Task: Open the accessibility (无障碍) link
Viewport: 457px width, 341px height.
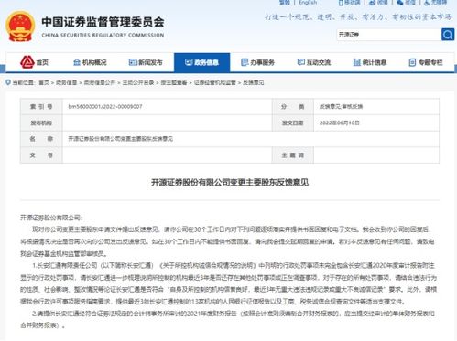Action: [x=436, y=3]
